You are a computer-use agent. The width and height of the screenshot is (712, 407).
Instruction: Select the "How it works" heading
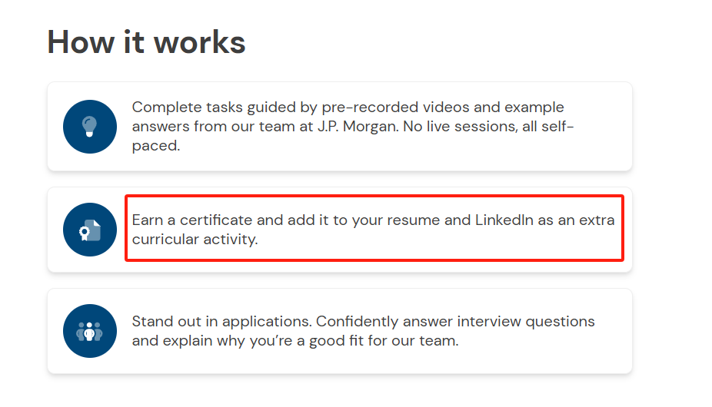[146, 42]
